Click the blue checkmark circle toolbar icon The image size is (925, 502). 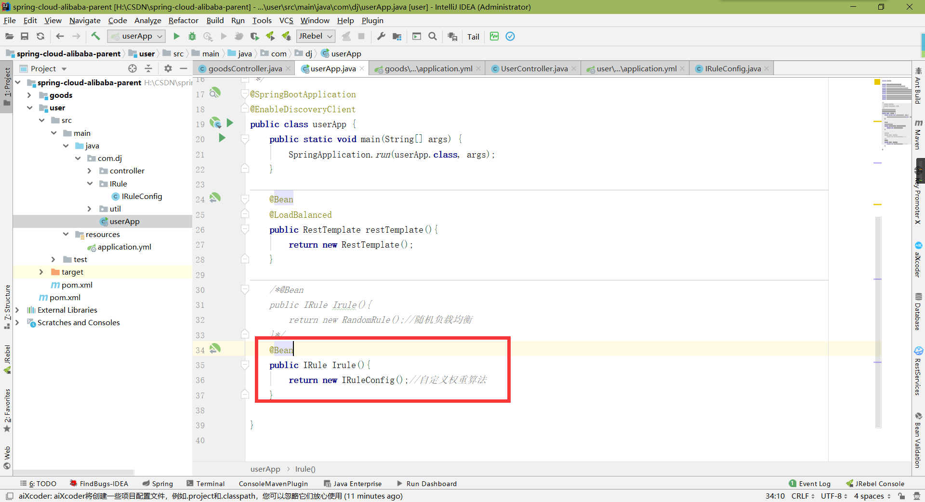(510, 36)
